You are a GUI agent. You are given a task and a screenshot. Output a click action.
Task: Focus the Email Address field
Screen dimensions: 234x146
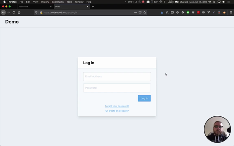117,77
